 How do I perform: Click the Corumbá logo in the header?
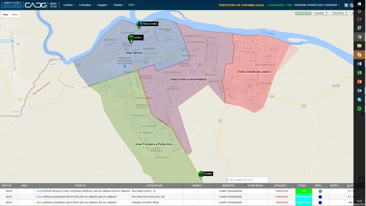point(11,5)
